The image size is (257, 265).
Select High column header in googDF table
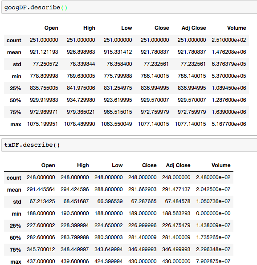[x=89, y=28]
